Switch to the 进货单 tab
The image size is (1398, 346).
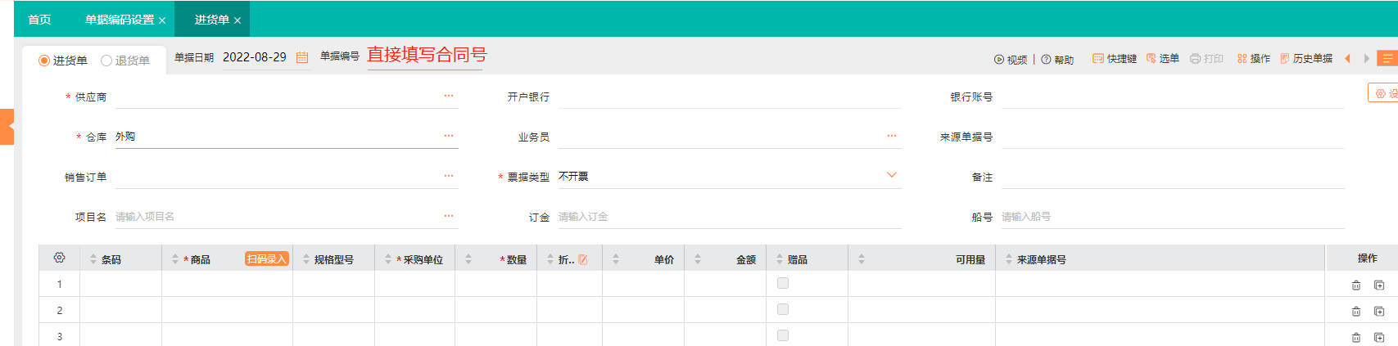[x=211, y=20]
